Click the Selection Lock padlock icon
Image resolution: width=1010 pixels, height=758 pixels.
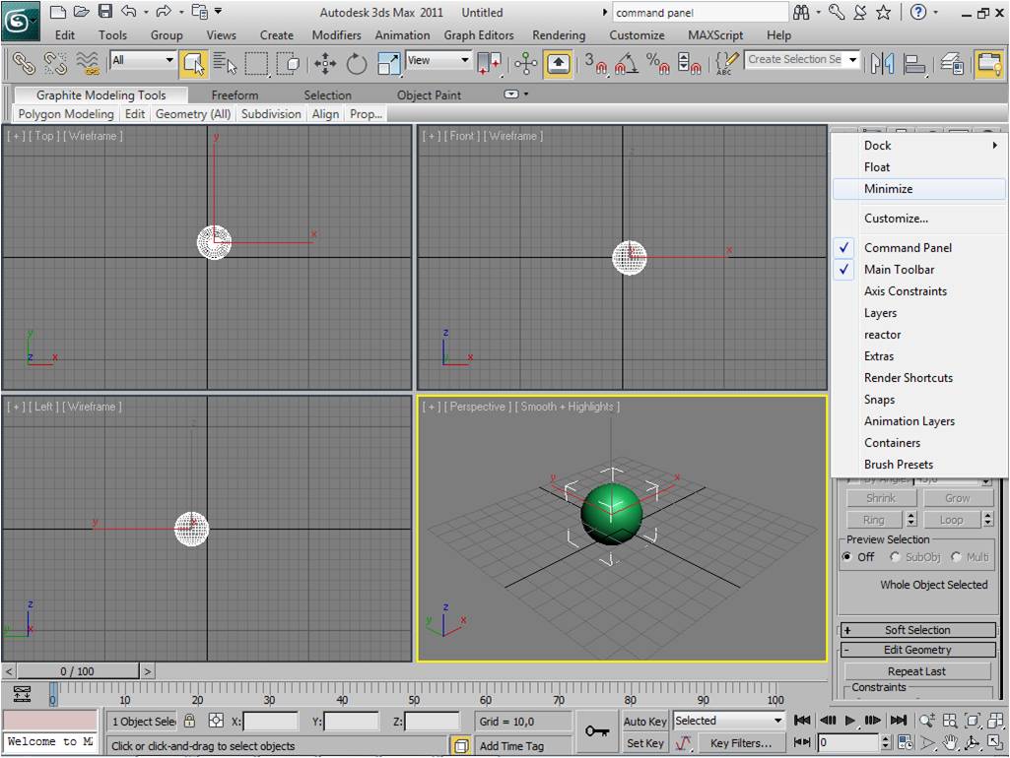189,720
